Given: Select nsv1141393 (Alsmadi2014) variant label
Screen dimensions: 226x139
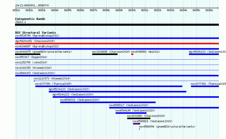Looking at the screenshot, I should tap(34, 68).
